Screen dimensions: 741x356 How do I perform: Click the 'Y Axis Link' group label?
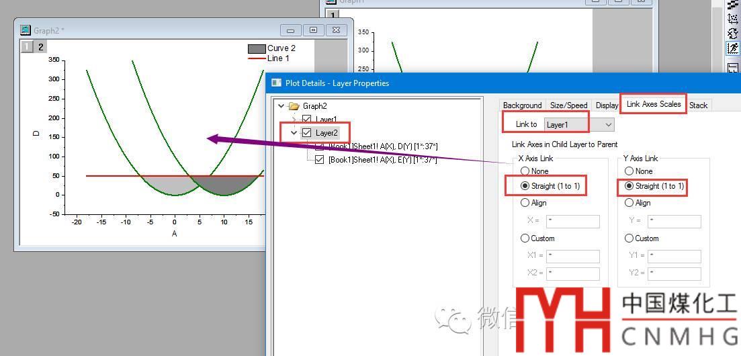pos(641,159)
